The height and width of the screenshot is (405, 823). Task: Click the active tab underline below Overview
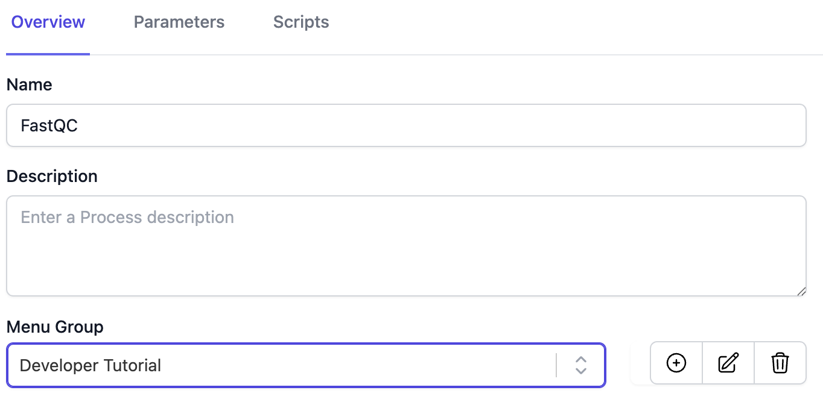48,54
